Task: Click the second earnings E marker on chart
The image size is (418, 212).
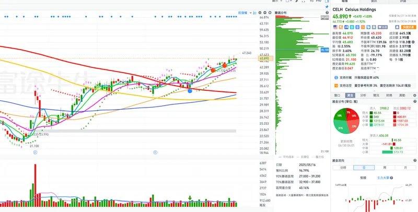Action: tap(155, 152)
